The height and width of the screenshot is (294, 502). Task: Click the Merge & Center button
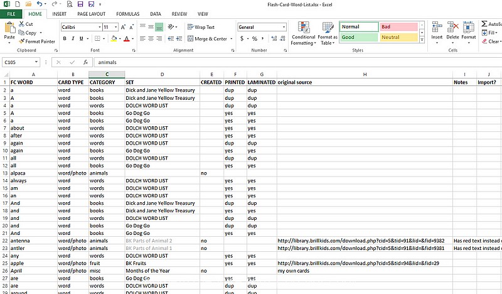click(207, 39)
